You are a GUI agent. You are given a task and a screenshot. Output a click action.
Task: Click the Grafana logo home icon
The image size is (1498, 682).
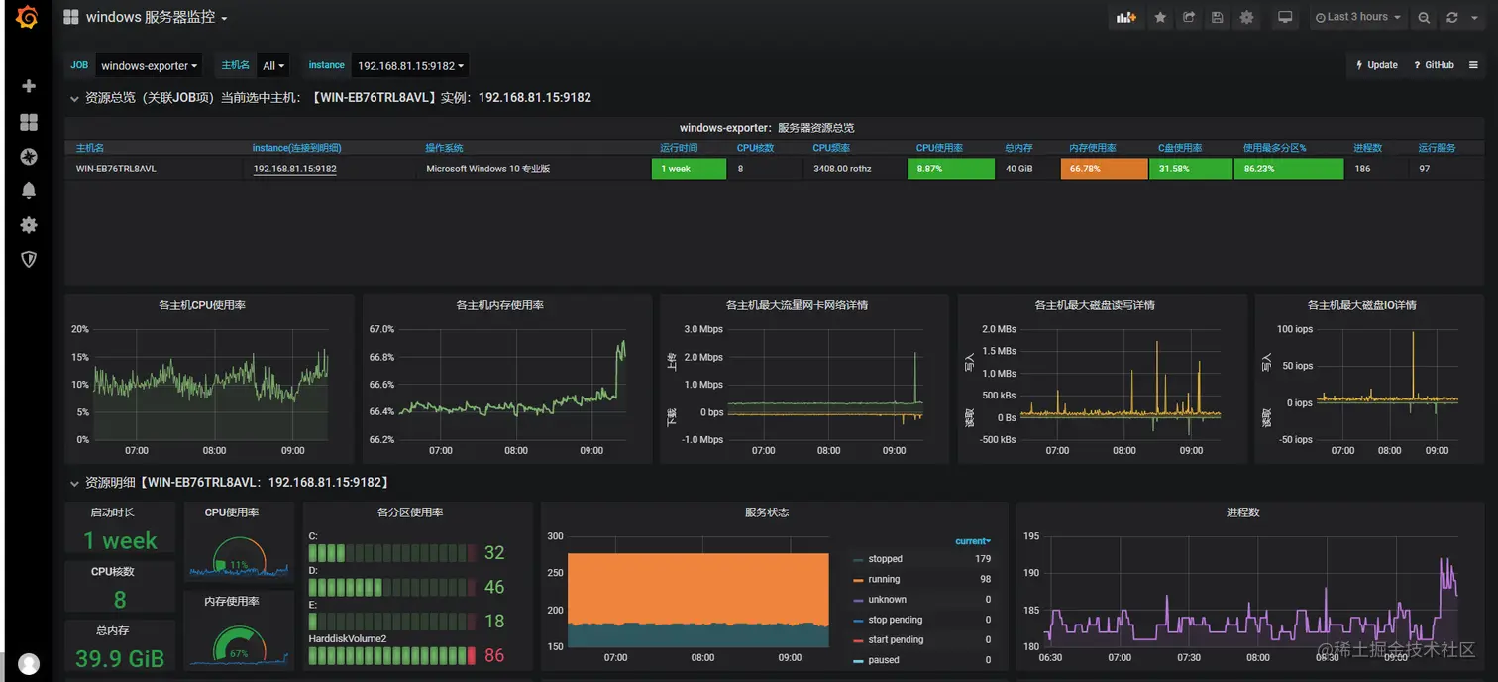click(x=28, y=18)
